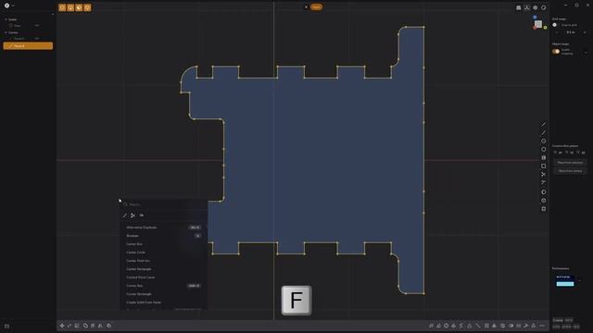Image resolution: width=593 pixels, height=333 pixels.
Task: Collapse the Solids section in outliner
Action: (6, 19)
